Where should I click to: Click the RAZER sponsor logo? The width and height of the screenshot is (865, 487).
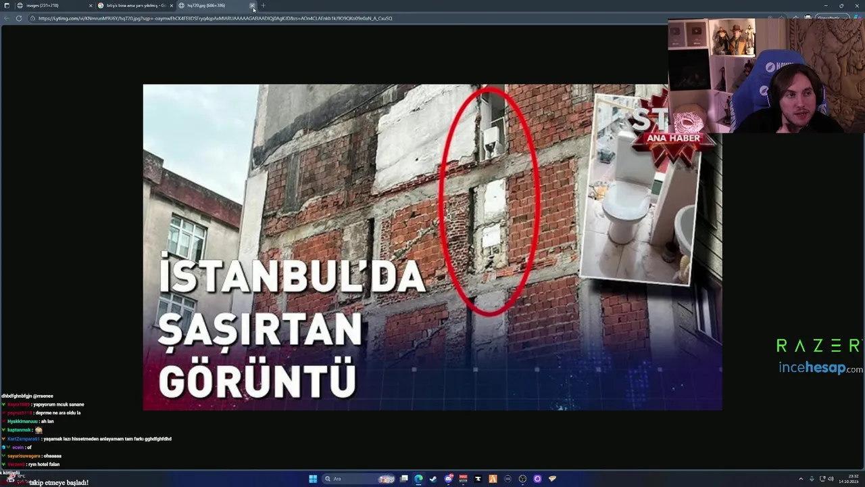(x=818, y=346)
